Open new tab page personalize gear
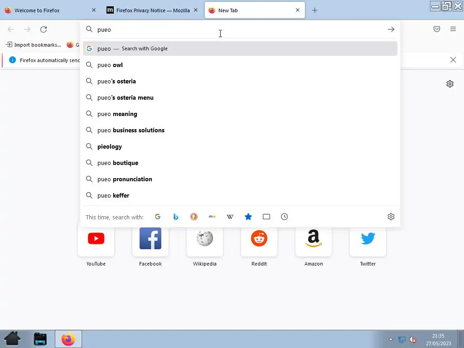Viewport: 464px width, 348px height. click(450, 84)
